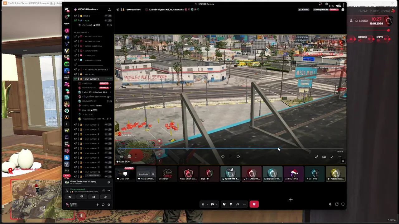This screenshot has height=224, width=399.
Task: Select Cojo participant tile
Action: click(209, 174)
